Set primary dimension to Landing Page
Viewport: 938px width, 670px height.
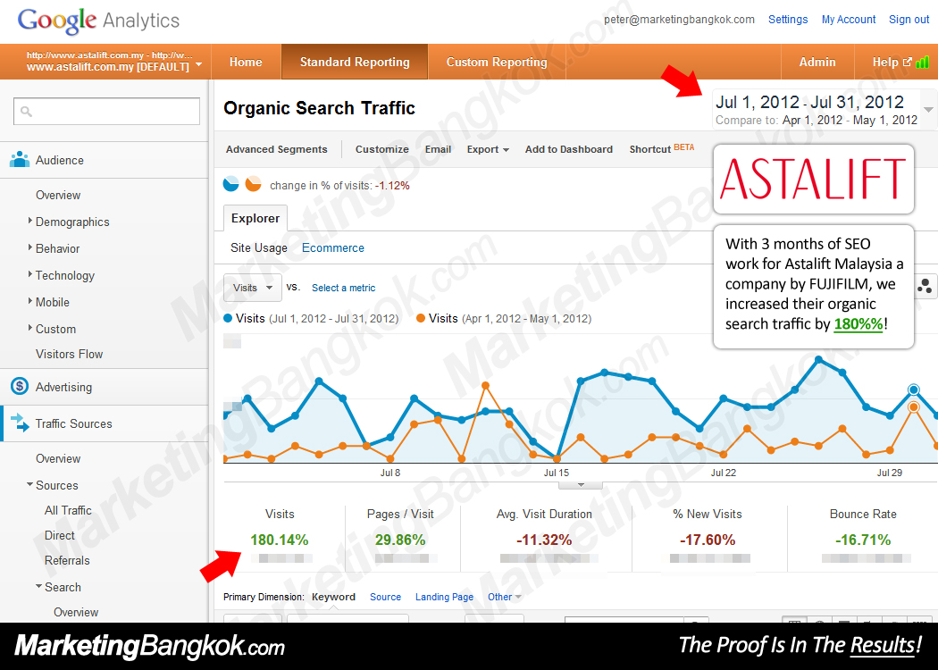445,597
